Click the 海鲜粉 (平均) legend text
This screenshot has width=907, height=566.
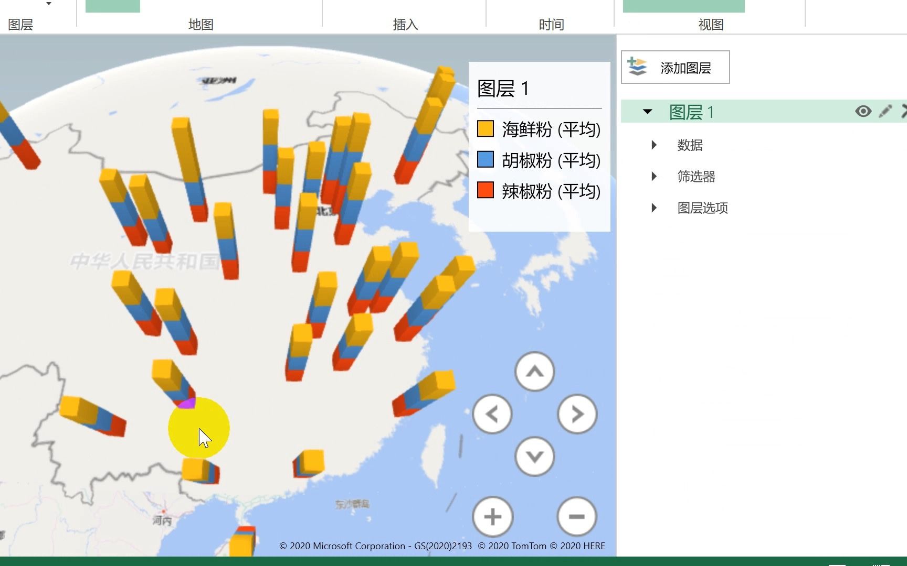(x=551, y=129)
